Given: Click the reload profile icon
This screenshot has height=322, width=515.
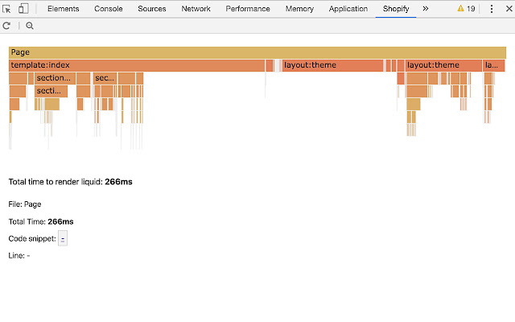Looking at the screenshot, I should point(7,26).
